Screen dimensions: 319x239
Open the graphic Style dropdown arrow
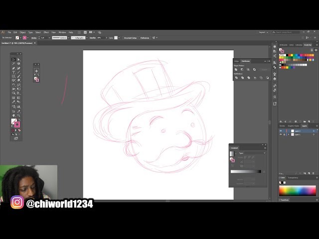119,38
